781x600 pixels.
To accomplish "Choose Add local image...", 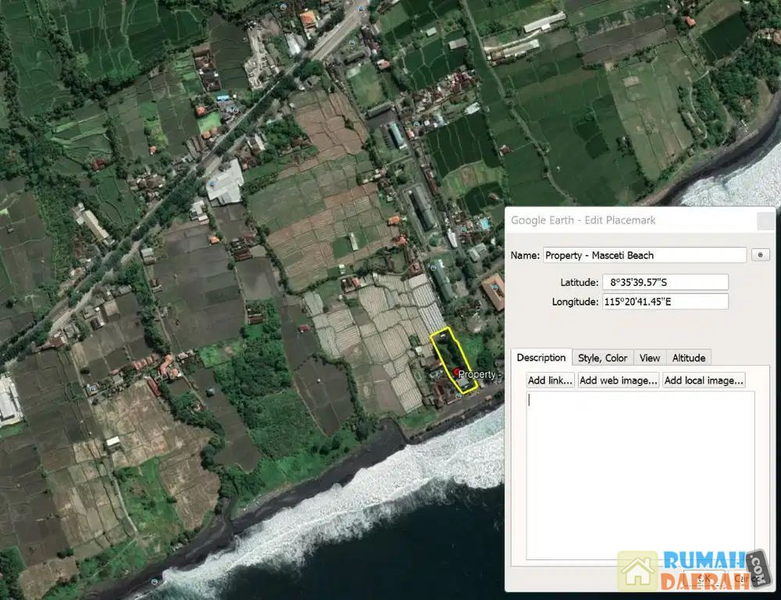I will [x=703, y=380].
